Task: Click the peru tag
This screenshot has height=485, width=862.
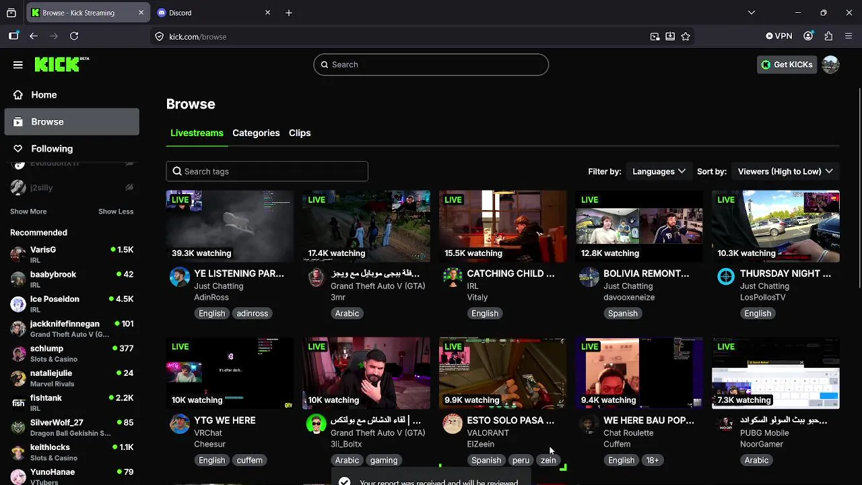Action: coord(521,460)
